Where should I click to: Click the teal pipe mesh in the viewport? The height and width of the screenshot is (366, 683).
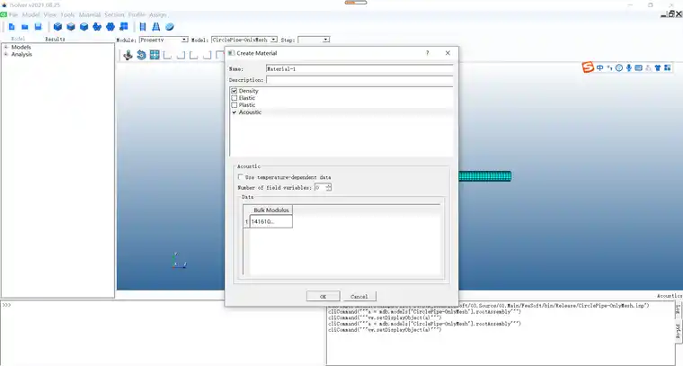(x=484, y=176)
